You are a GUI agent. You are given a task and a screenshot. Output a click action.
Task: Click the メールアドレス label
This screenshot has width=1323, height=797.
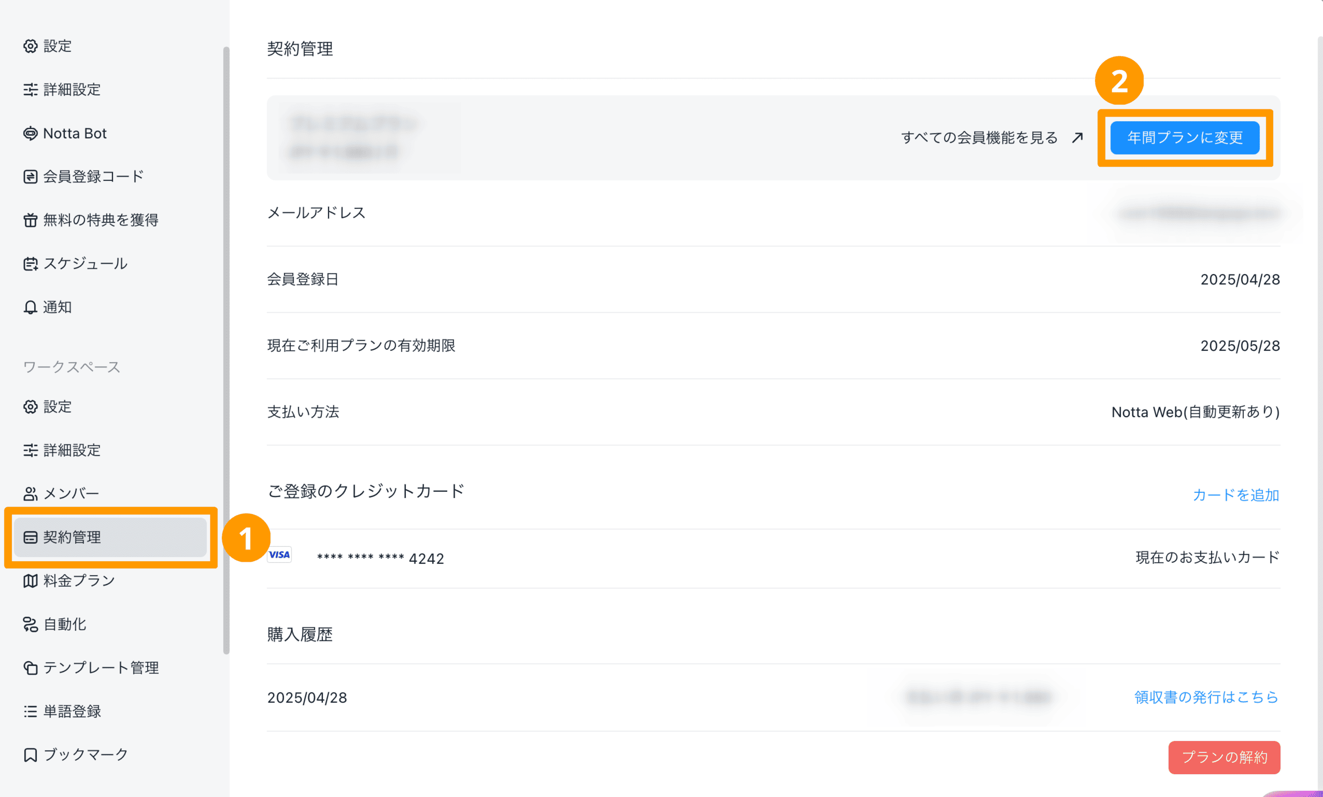coord(316,212)
